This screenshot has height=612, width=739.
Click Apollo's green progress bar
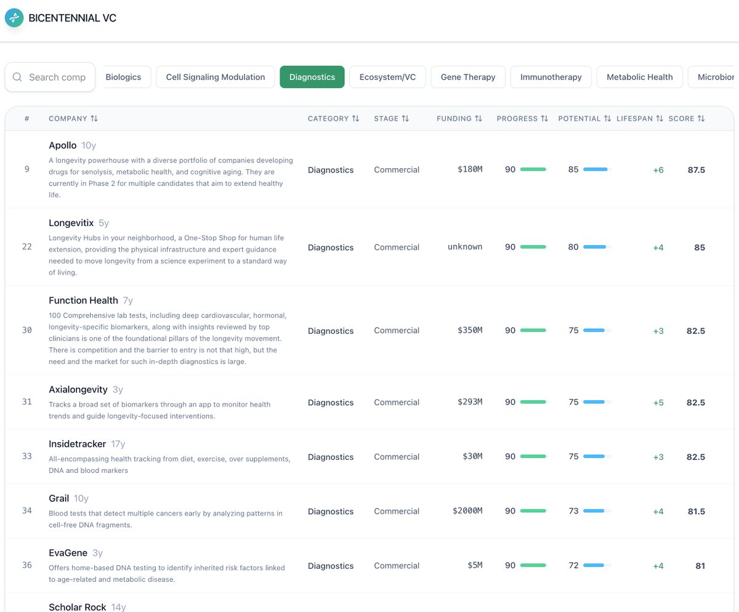click(533, 169)
